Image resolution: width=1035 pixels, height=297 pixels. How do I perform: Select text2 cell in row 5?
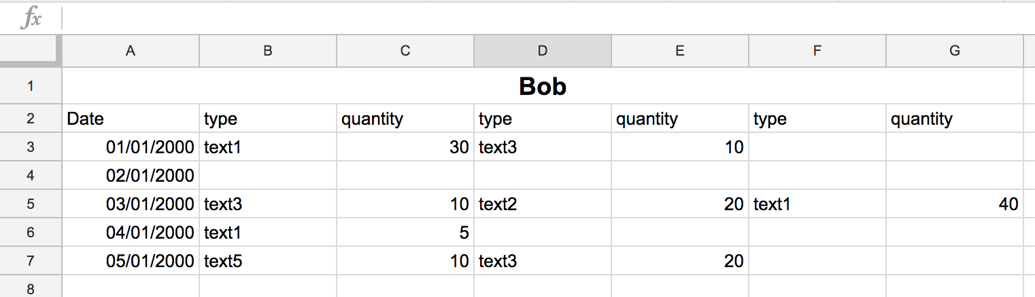542,204
